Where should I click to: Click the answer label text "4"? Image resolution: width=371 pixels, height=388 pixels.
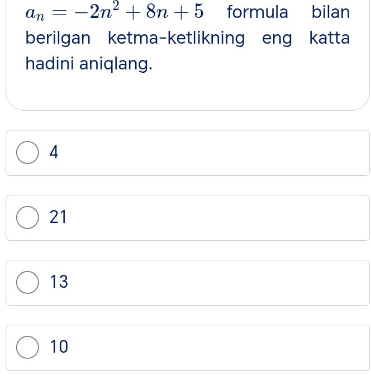pos(54,152)
